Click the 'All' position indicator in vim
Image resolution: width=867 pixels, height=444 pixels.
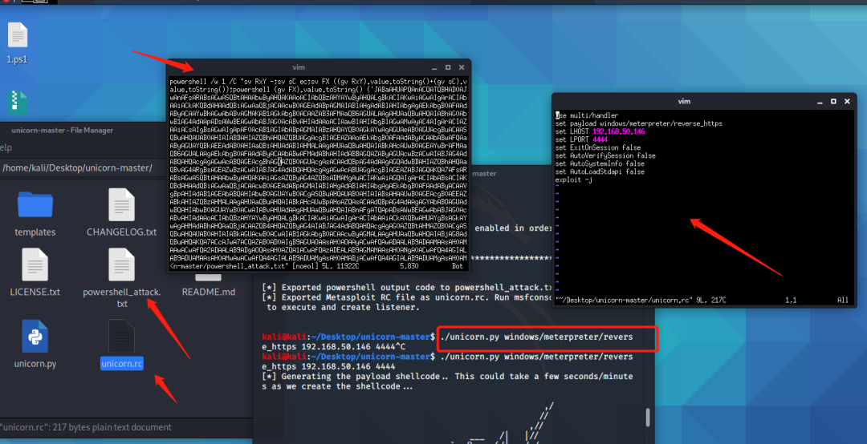point(842,300)
